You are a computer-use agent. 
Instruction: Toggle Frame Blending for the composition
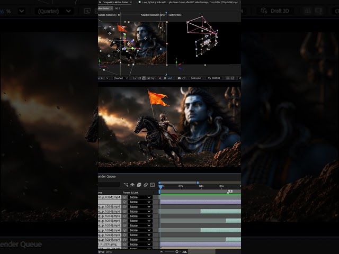pos(139,185)
